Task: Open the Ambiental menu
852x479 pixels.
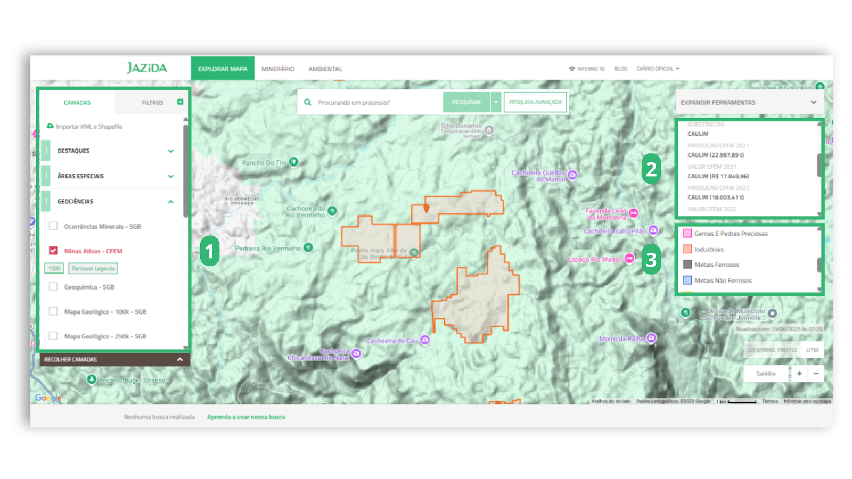Action: (x=325, y=69)
